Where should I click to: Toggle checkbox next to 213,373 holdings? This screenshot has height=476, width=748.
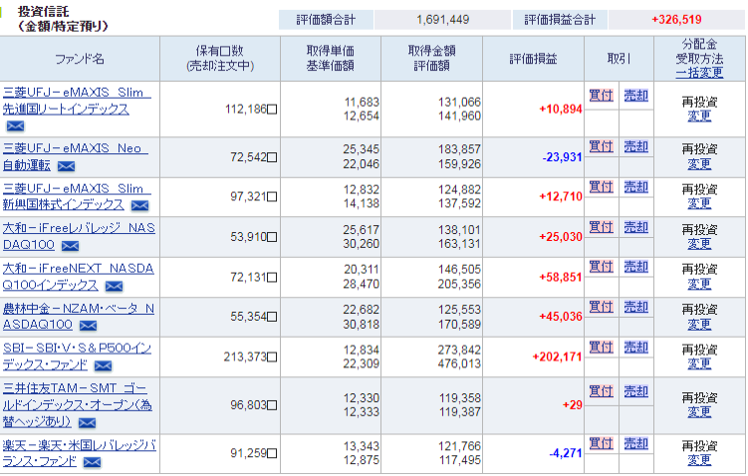click(272, 357)
